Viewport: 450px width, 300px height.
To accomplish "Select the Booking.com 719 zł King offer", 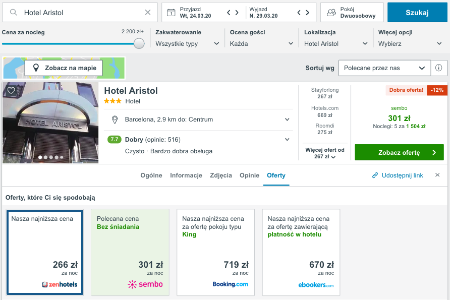I will pyautogui.click(x=215, y=252).
